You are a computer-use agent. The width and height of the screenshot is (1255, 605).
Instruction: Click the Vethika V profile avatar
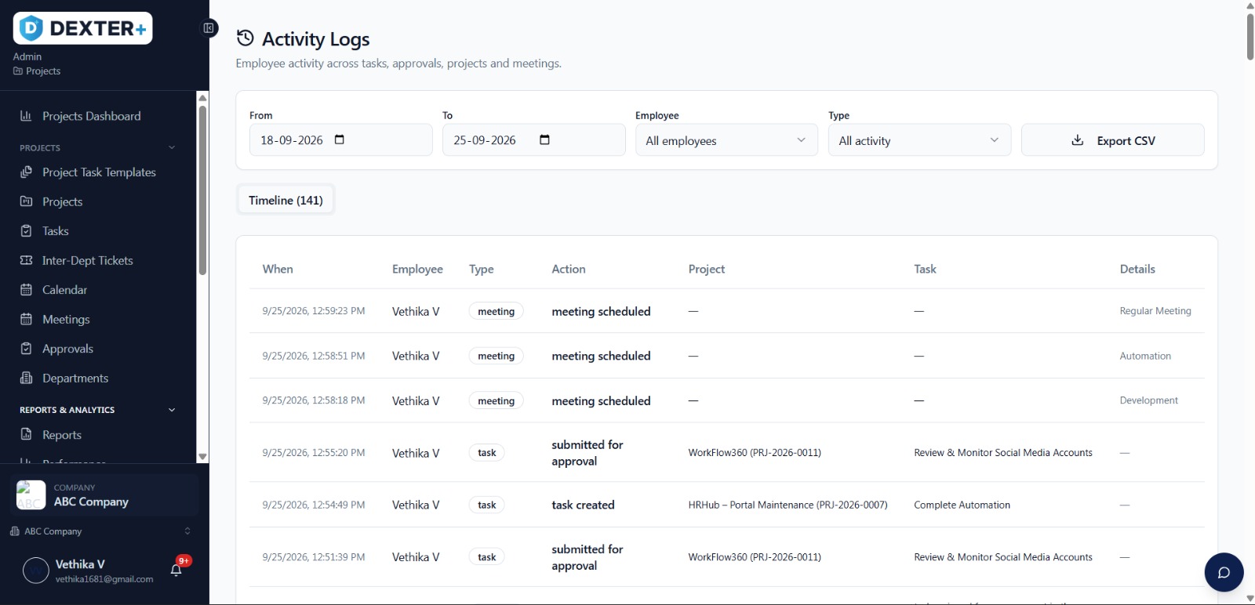36,571
